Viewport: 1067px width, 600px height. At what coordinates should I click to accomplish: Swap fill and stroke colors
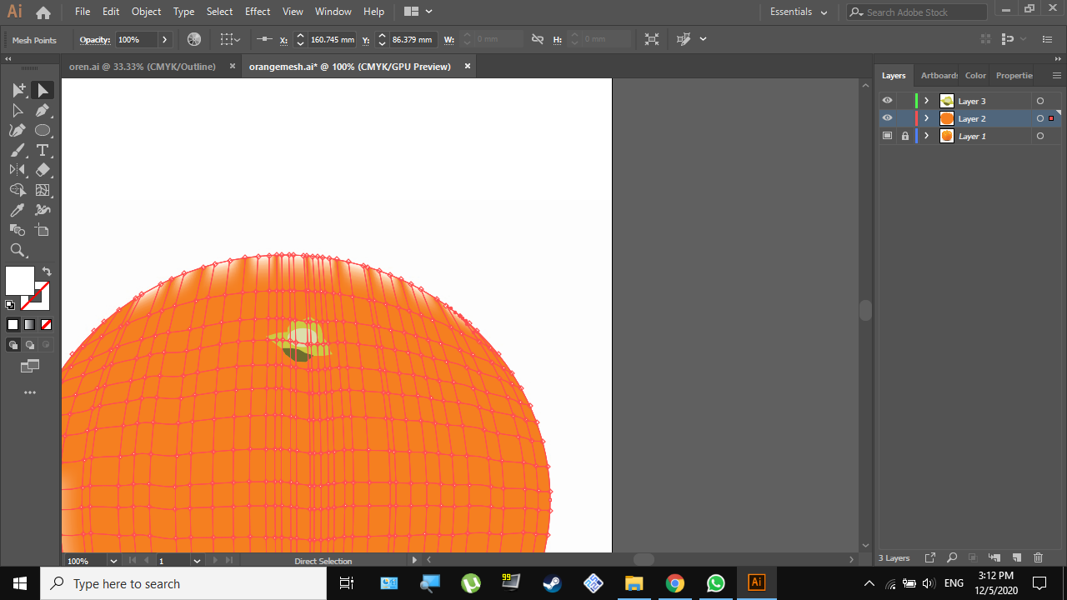(x=47, y=272)
